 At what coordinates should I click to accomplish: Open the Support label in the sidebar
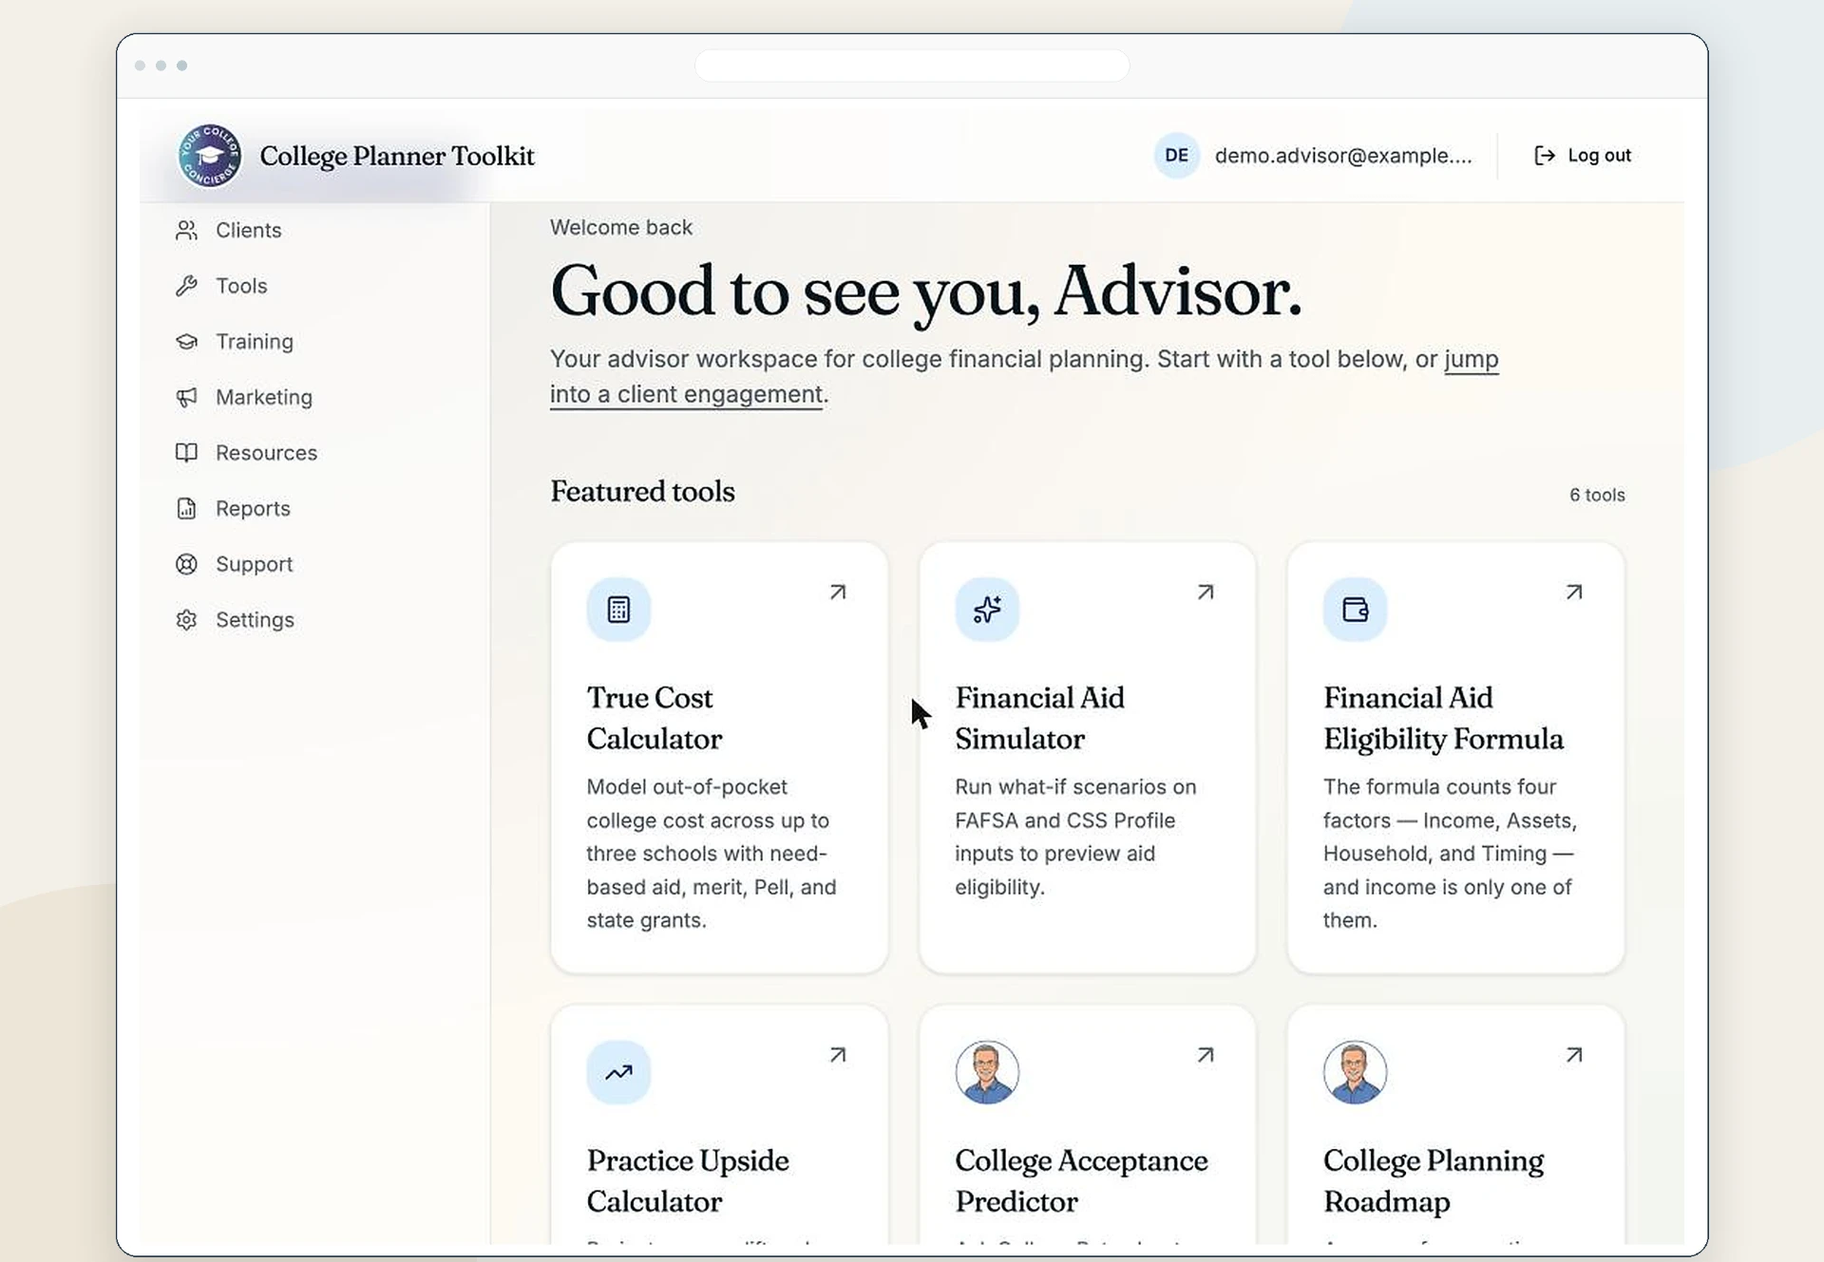(255, 564)
